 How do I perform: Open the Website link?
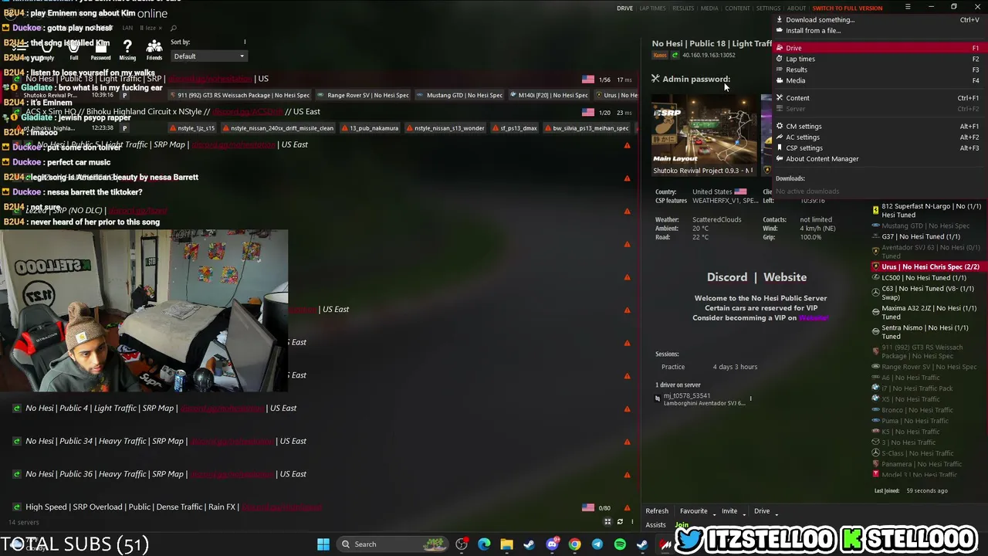point(785,277)
